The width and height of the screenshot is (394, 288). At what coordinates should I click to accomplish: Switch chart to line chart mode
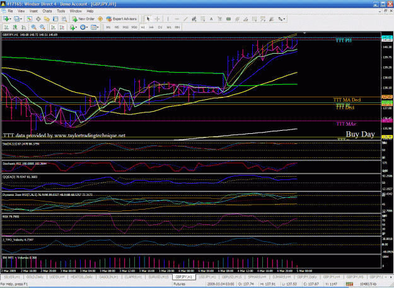pos(23,27)
